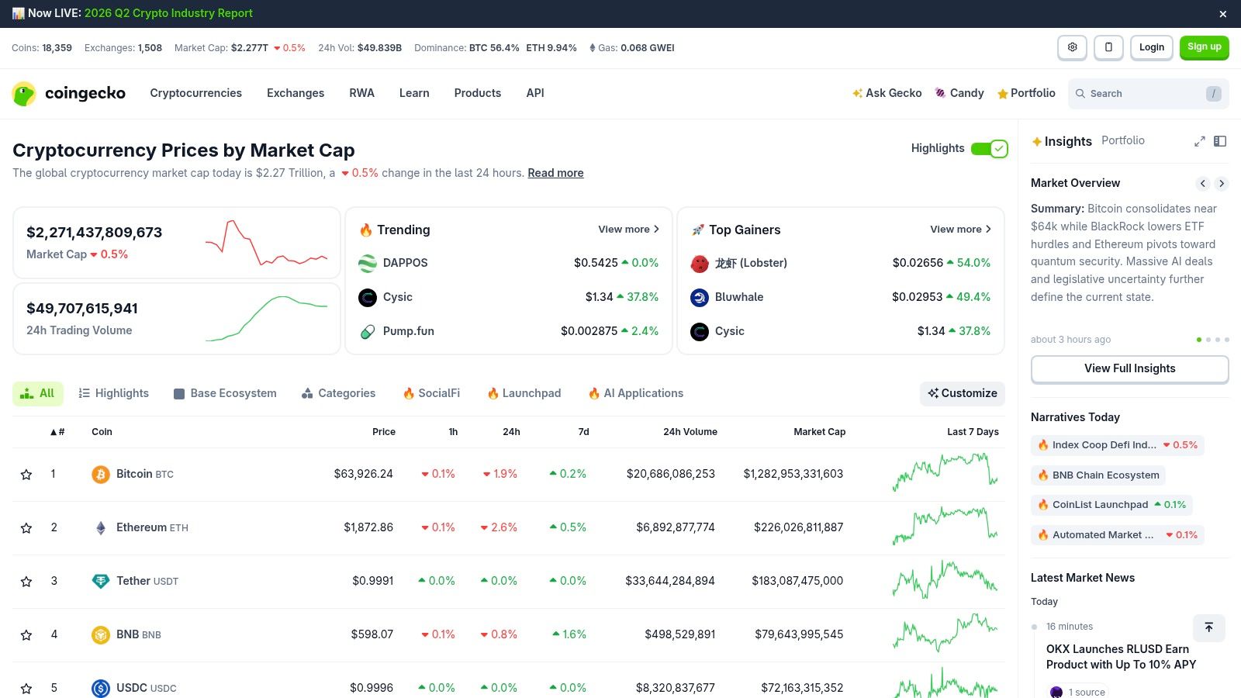Image resolution: width=1241 pixels, height=698 pixels.
Task: Open the market cap chart thumbnail
Action: tap(266, 243)
